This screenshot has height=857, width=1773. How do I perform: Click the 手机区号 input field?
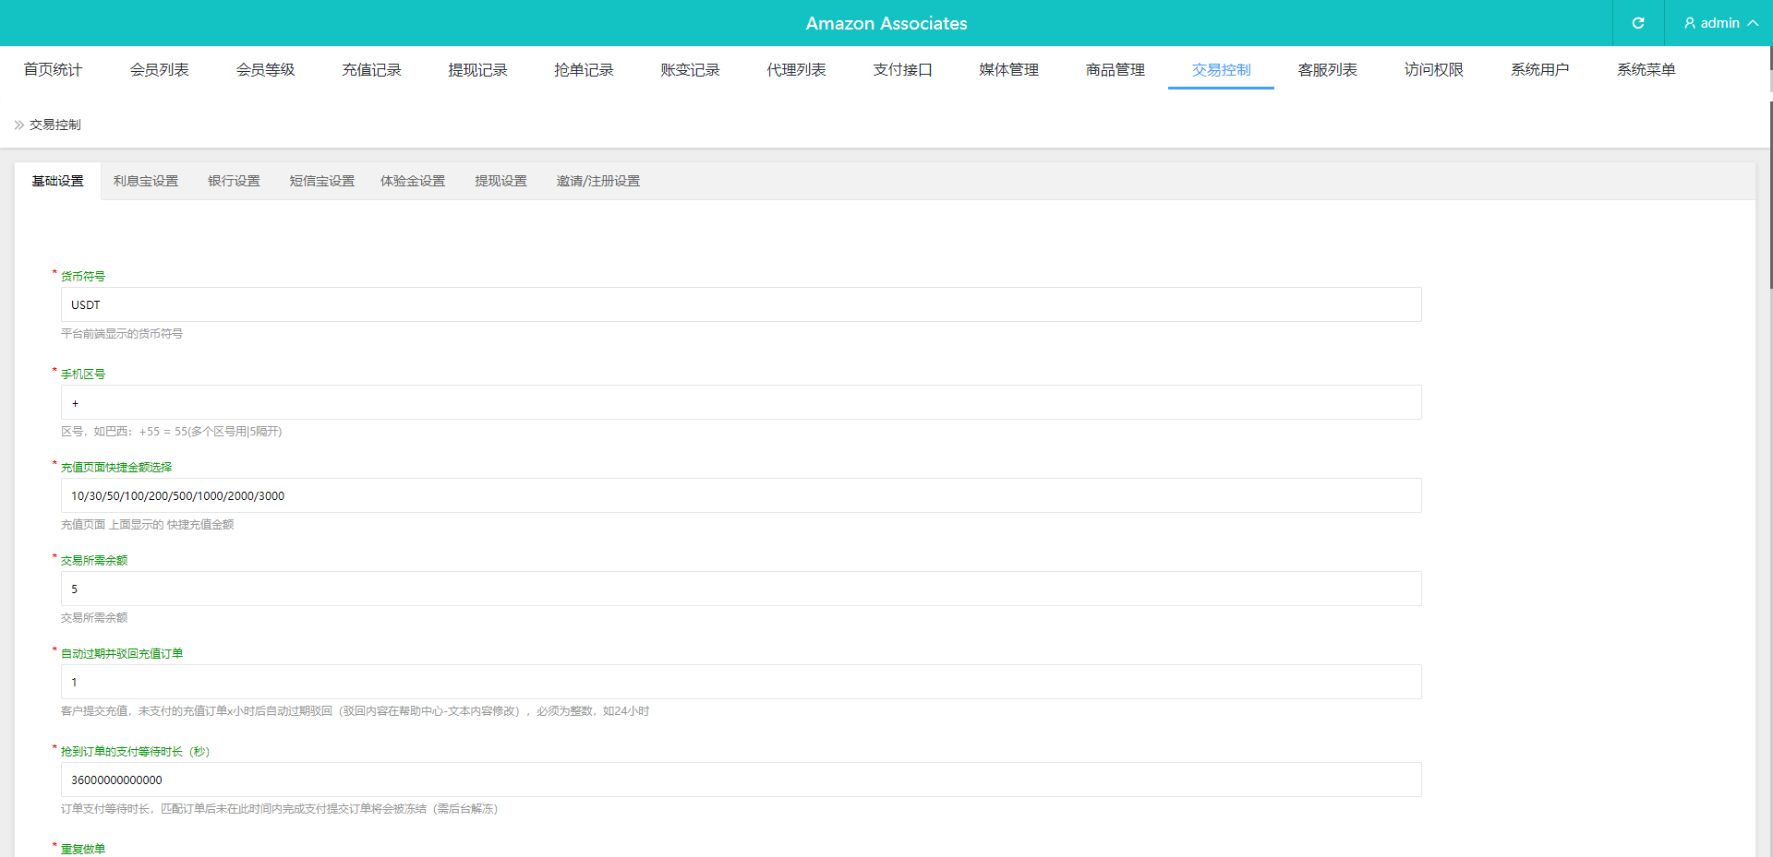pyautogui.click(x=739, y=402)
